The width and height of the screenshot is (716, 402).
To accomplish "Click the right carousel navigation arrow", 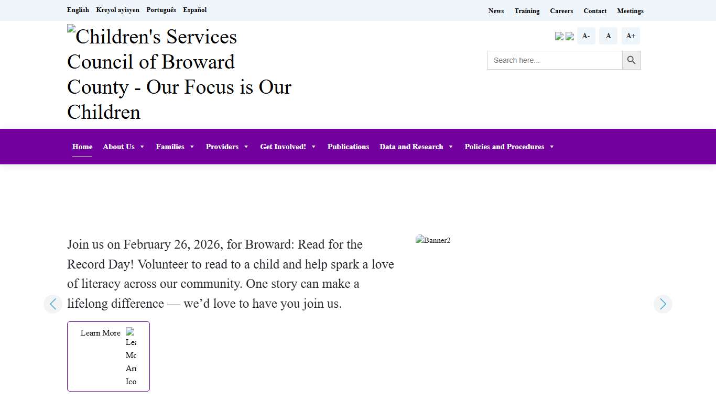I will point(663,304).
